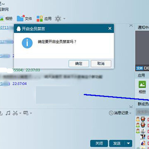This screenshot has height=149, width=149.
Task: Expand the dropdown beside the gear icon
Action: [x=64, y=19]
